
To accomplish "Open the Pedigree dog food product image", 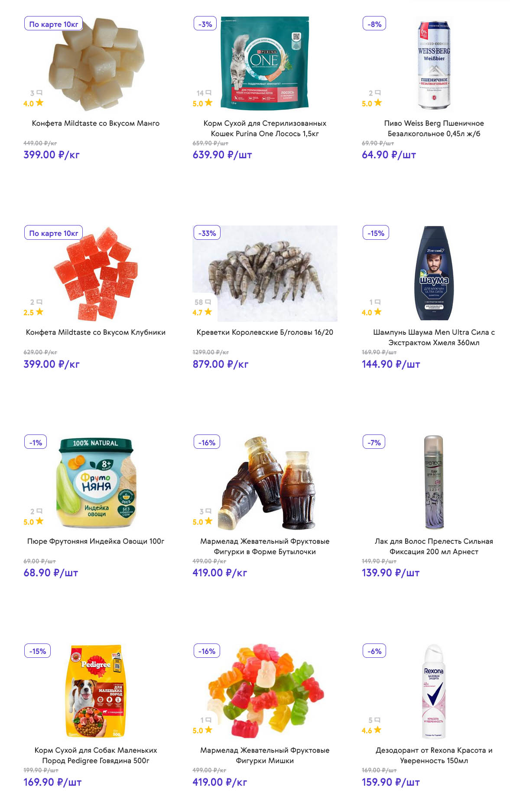I will 95,691.
